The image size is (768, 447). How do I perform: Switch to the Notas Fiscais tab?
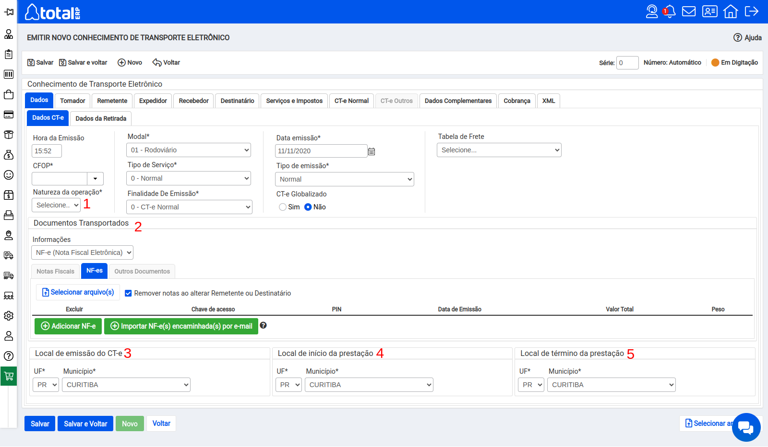click(x=56, y=271)
